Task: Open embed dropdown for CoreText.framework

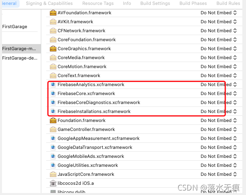Action: click(219, 75)
